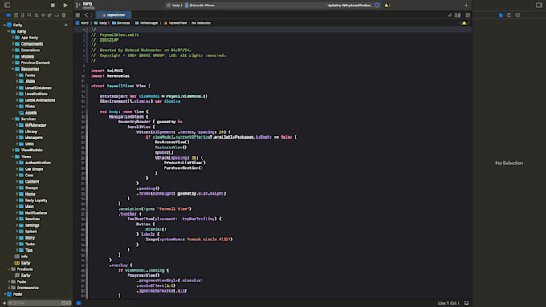Select the Preview Content folder
This screenshot has height=307, width=546.
[32, 63]
